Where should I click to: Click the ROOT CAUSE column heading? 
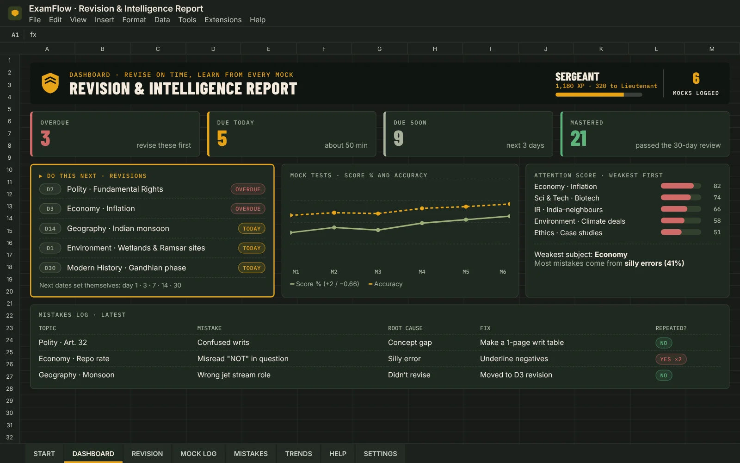click(405, 328)
